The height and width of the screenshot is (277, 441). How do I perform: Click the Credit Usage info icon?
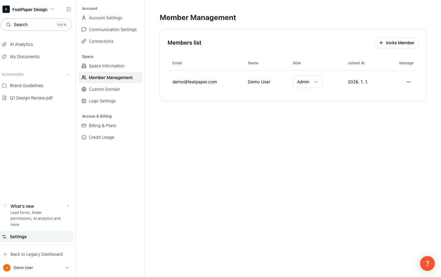[84, 137]
